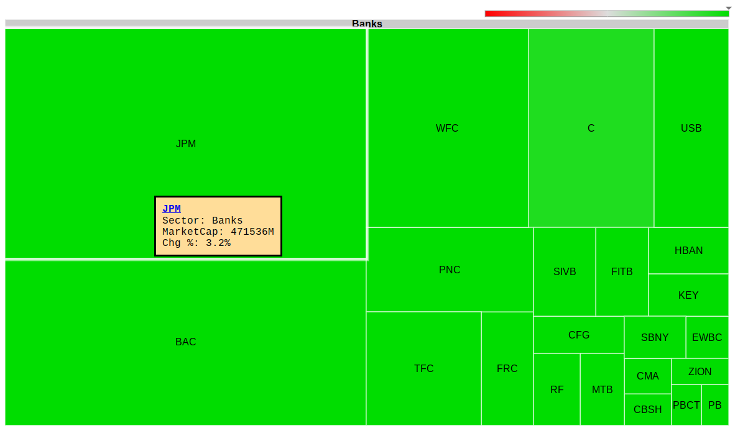Select the HBAN tile

click(689, 251)
